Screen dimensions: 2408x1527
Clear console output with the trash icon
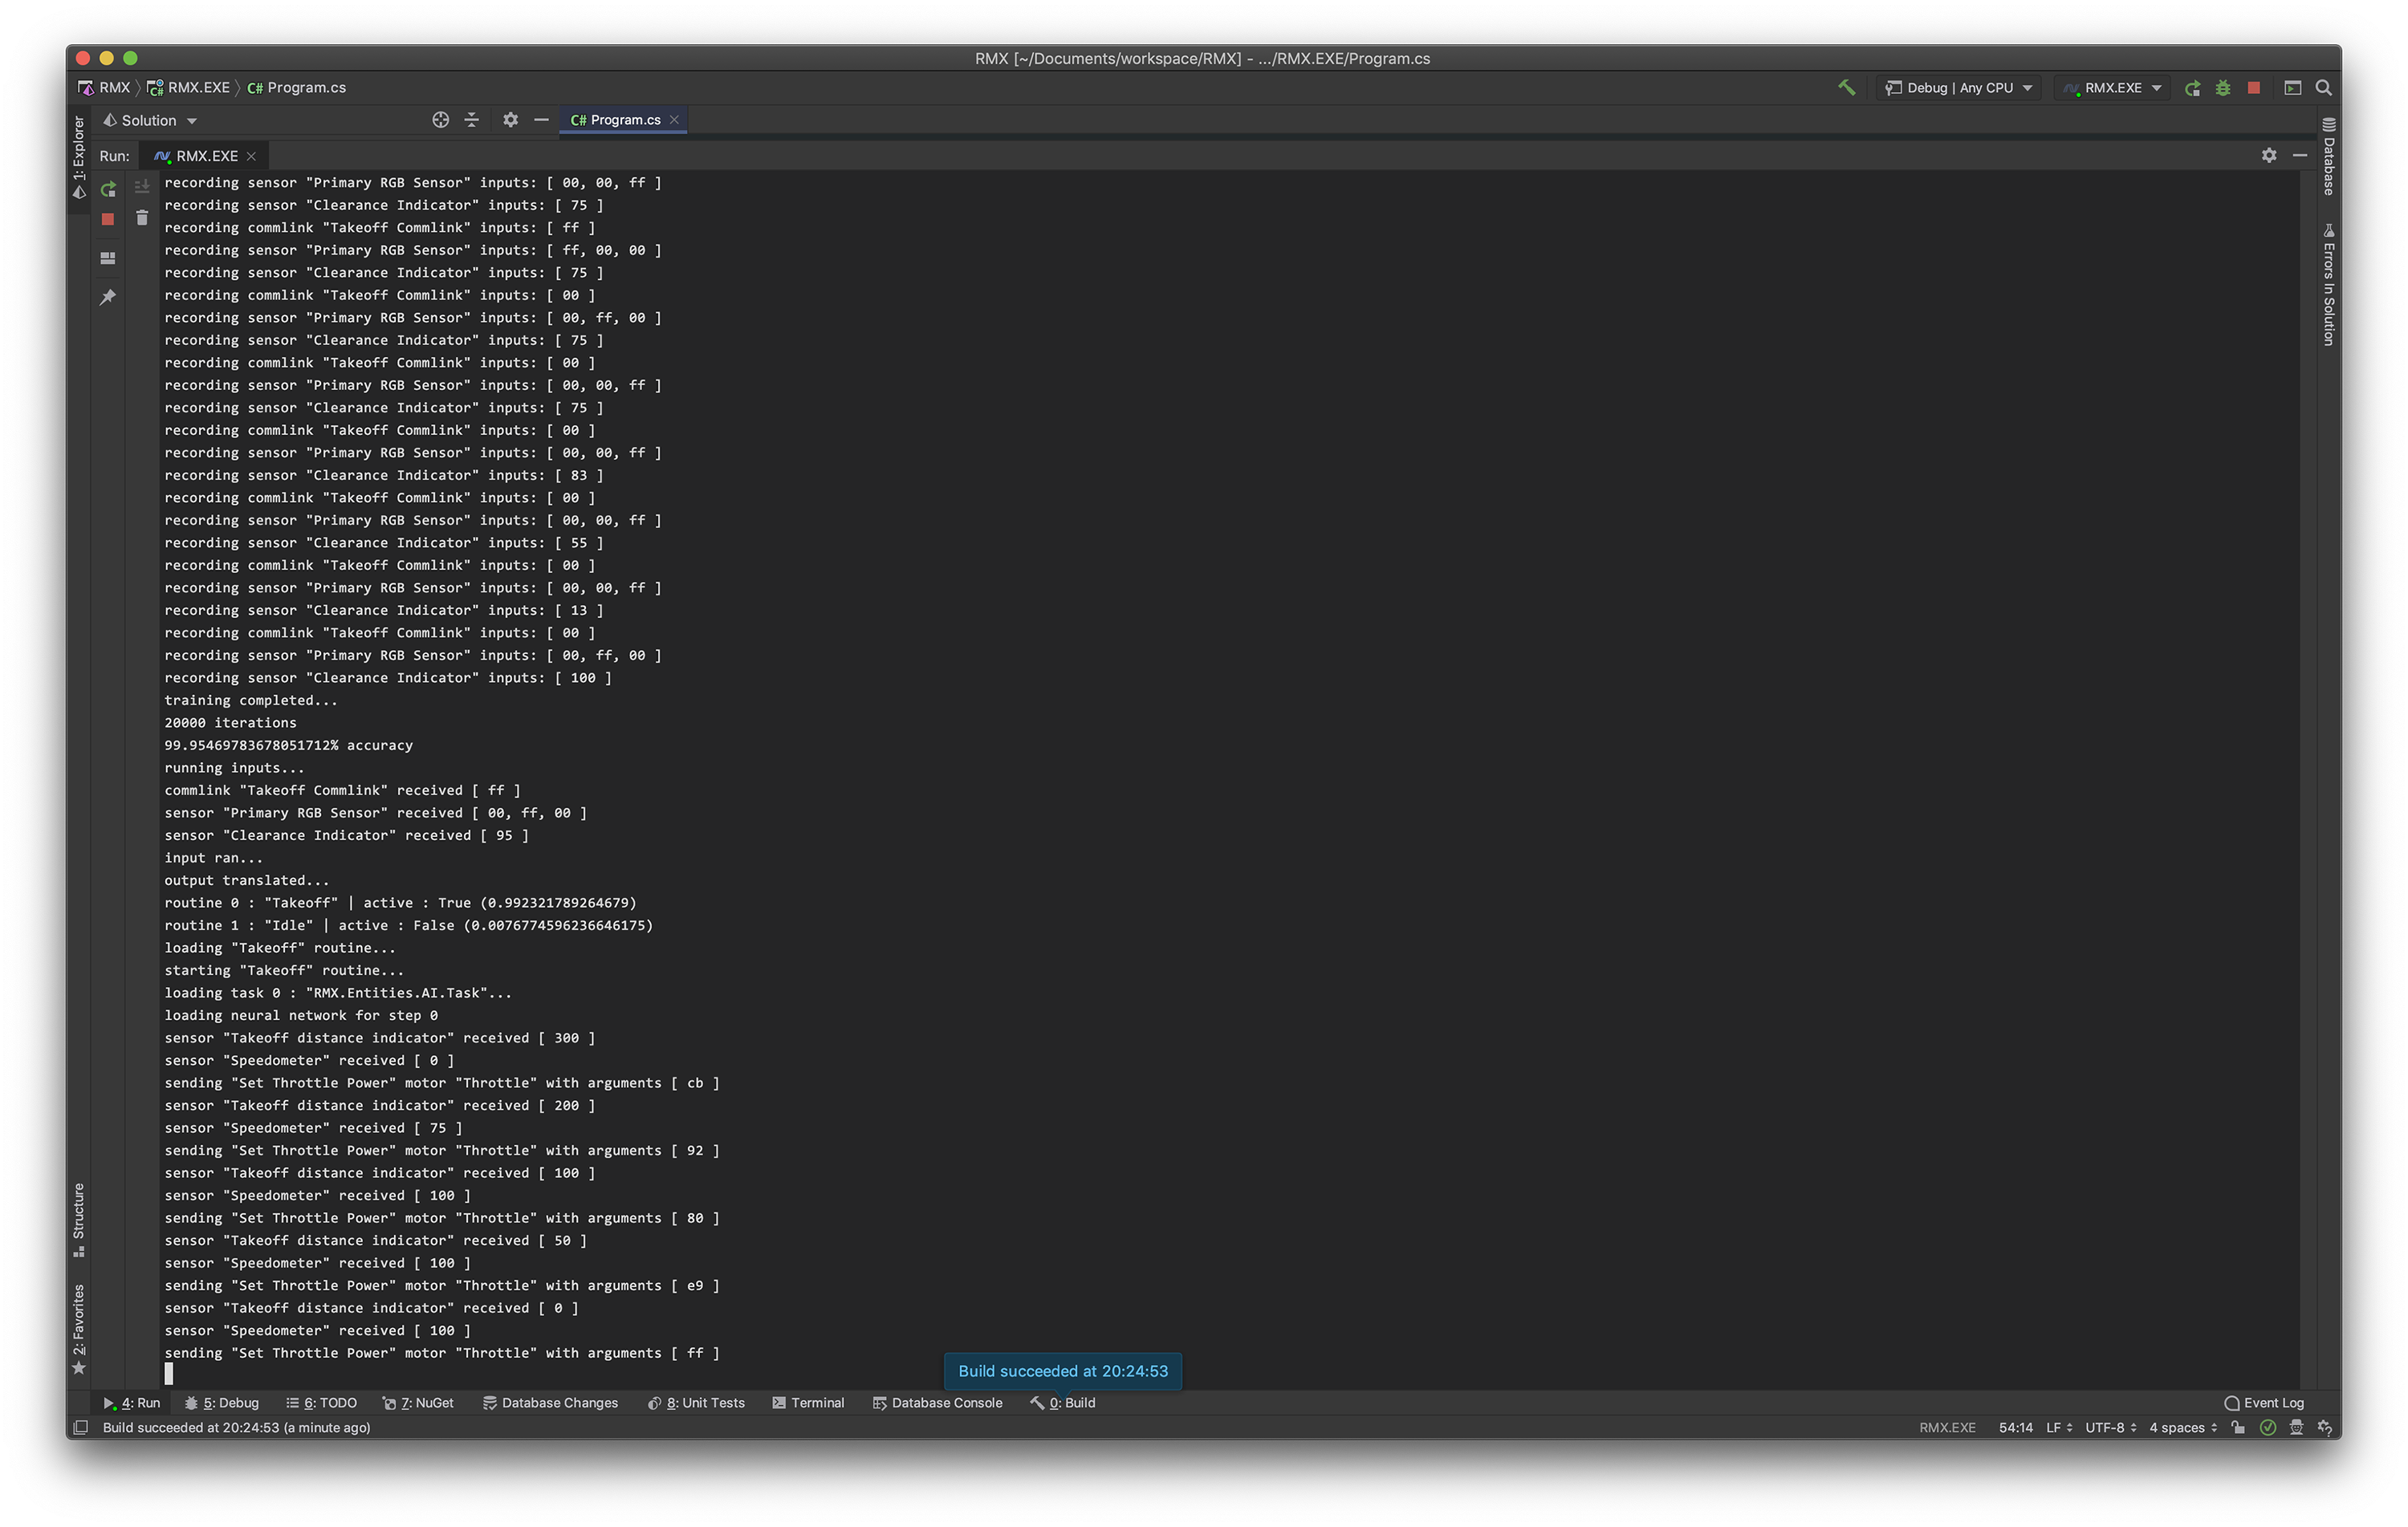(x=142, y=217)
